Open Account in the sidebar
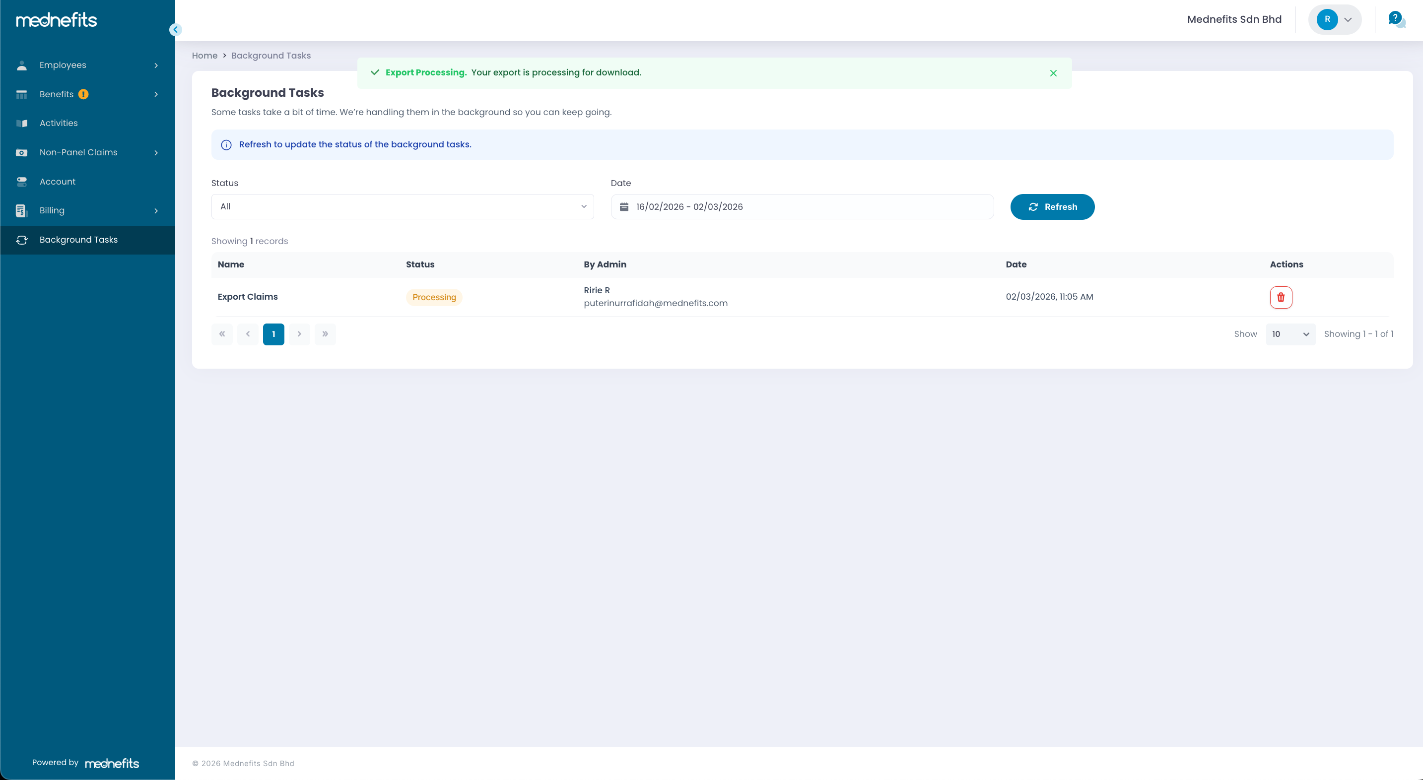 click(x=58, y=182)
